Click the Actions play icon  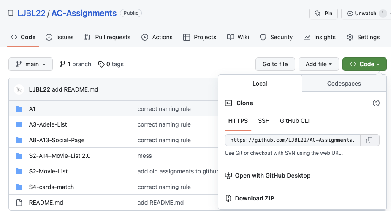(x=145, y=37)
